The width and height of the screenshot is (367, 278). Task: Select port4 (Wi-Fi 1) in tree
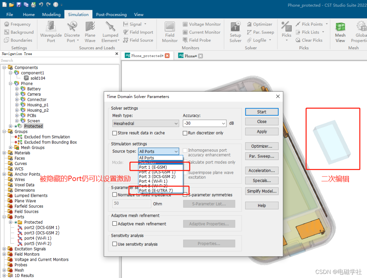pyautogui.click(x=38, y=238)
